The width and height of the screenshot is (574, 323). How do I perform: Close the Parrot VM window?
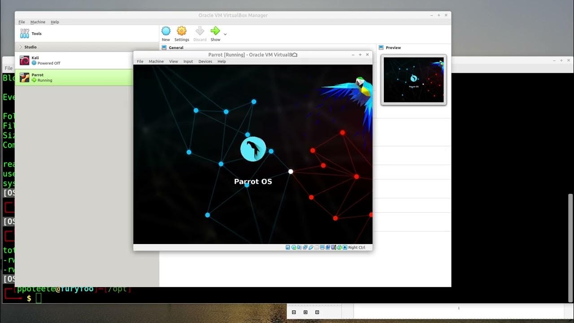point(367,55)
